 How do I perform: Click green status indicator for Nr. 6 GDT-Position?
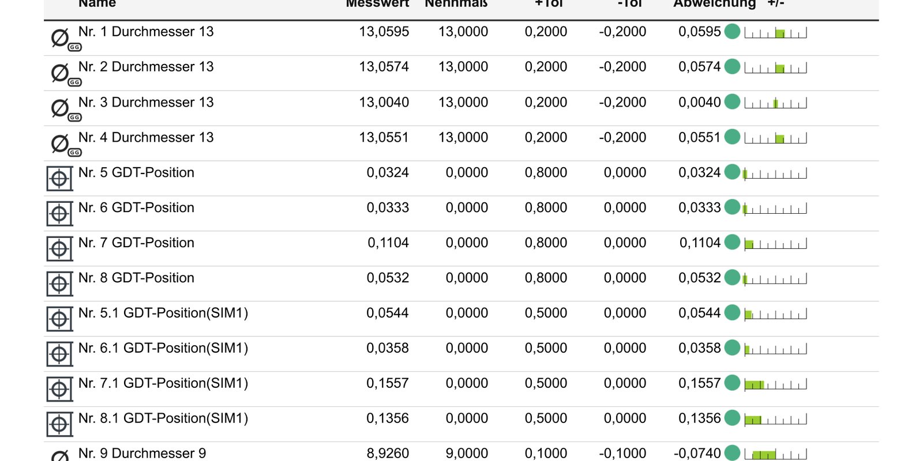click(732, 207)
